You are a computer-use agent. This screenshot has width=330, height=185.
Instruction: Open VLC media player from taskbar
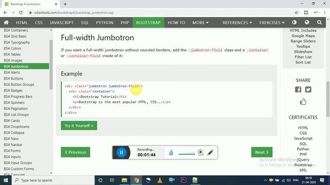click(x=160, y=180)
